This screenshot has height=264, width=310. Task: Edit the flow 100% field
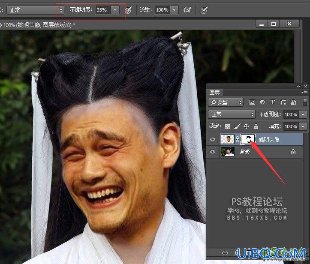click(163, 10)
